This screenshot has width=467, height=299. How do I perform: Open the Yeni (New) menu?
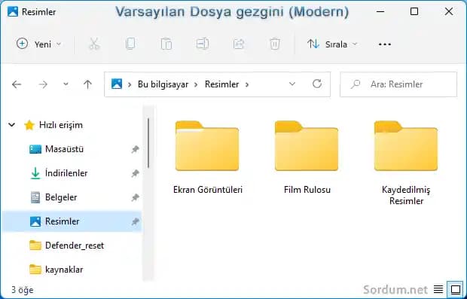coord(38,44)
